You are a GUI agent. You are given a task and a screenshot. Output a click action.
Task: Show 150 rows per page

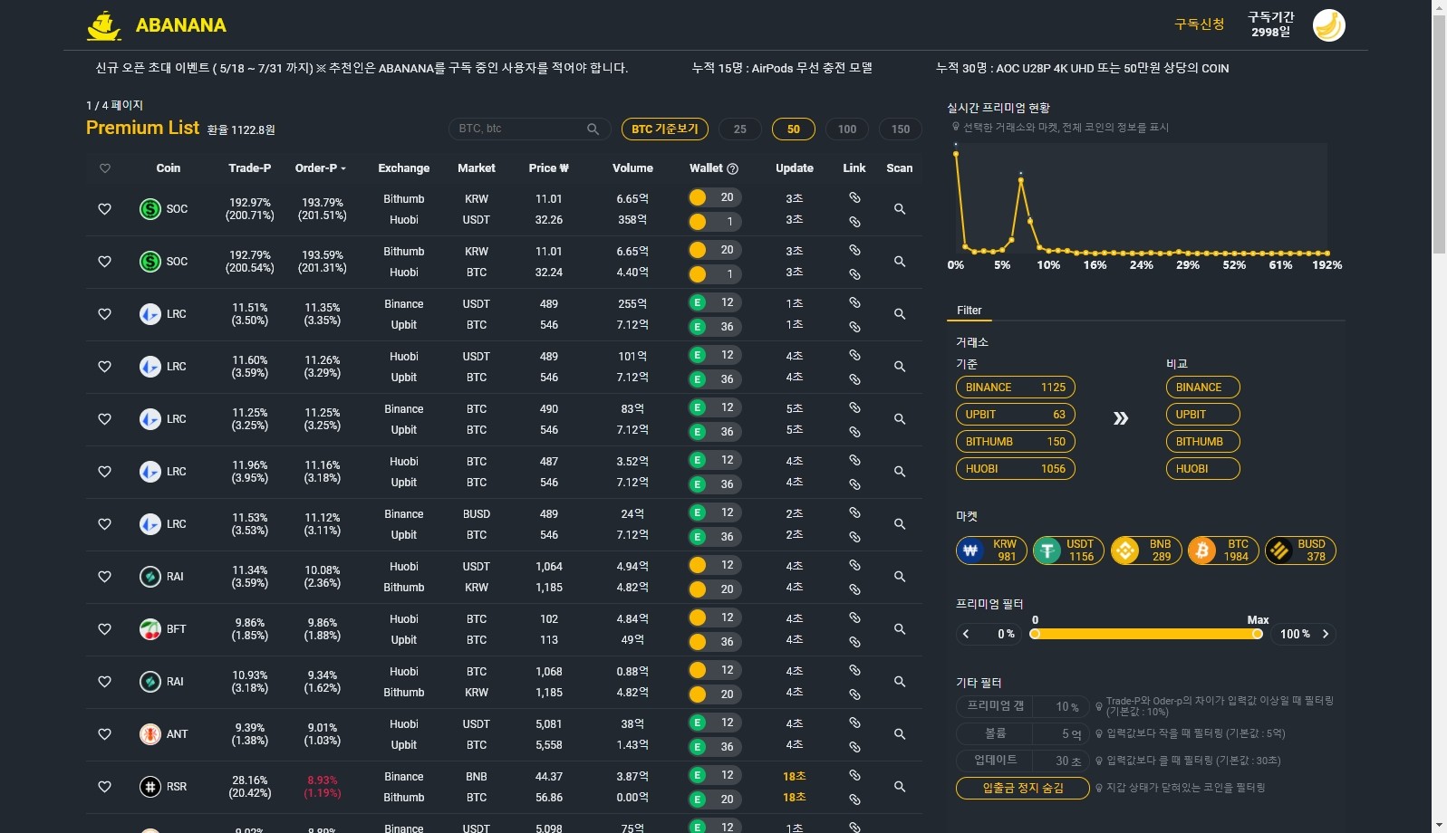(x=901, y=129)
